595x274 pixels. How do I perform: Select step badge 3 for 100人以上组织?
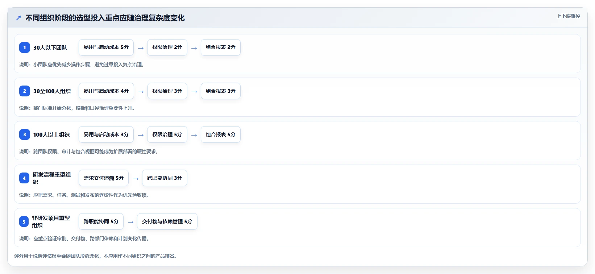click(25, 134)
